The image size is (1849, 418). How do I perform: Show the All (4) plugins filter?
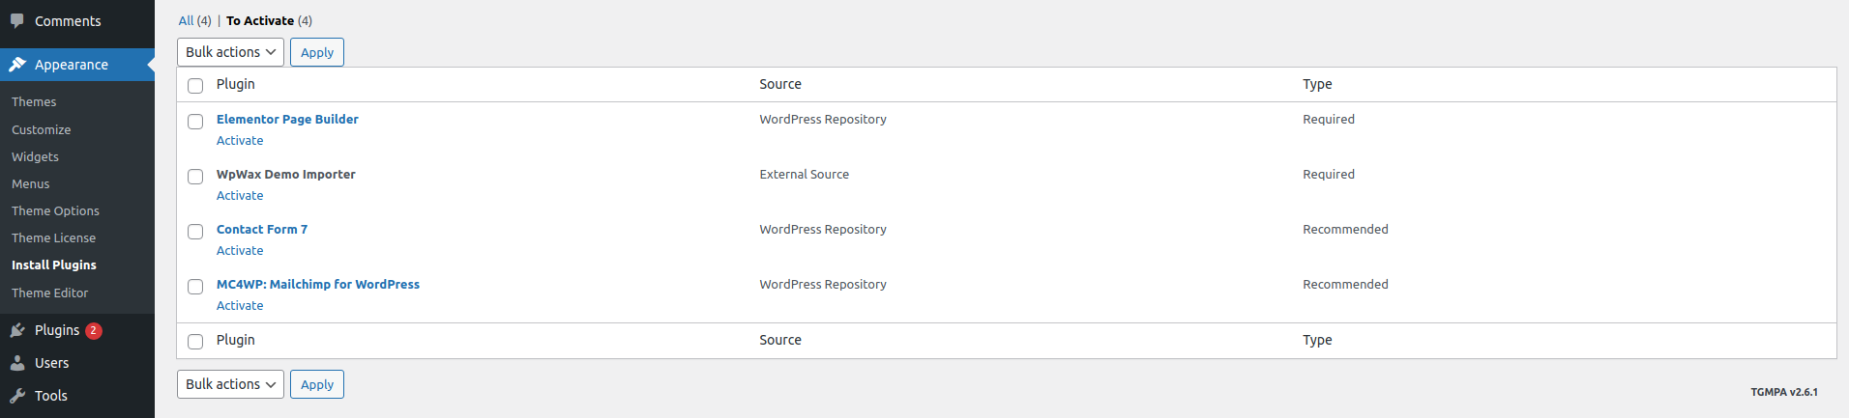(186, 20)
